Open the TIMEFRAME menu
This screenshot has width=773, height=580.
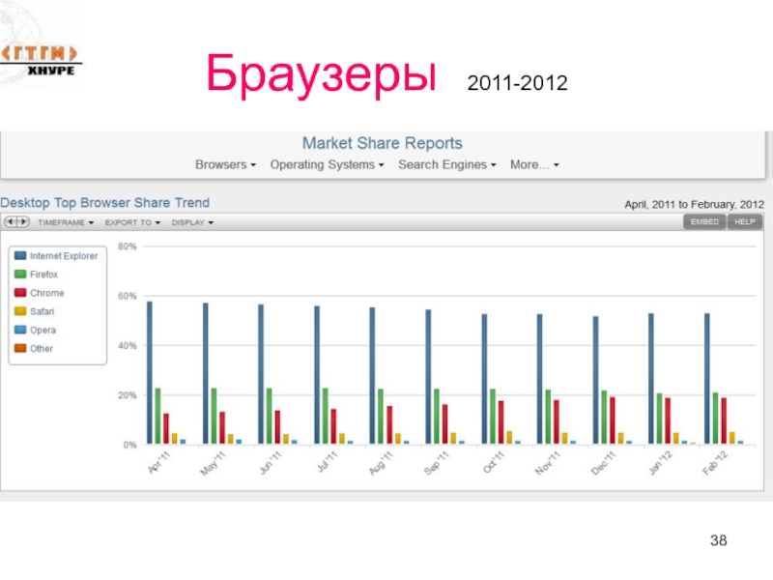point(65,222)
